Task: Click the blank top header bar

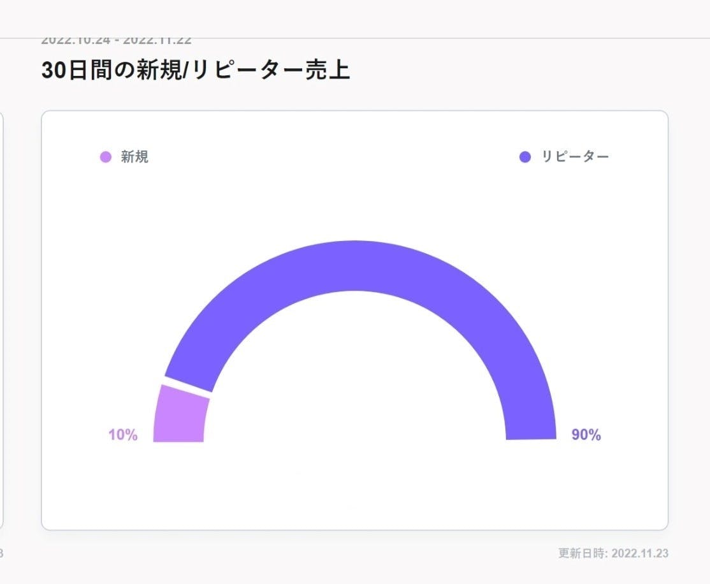Action: (x=354, y=18)
